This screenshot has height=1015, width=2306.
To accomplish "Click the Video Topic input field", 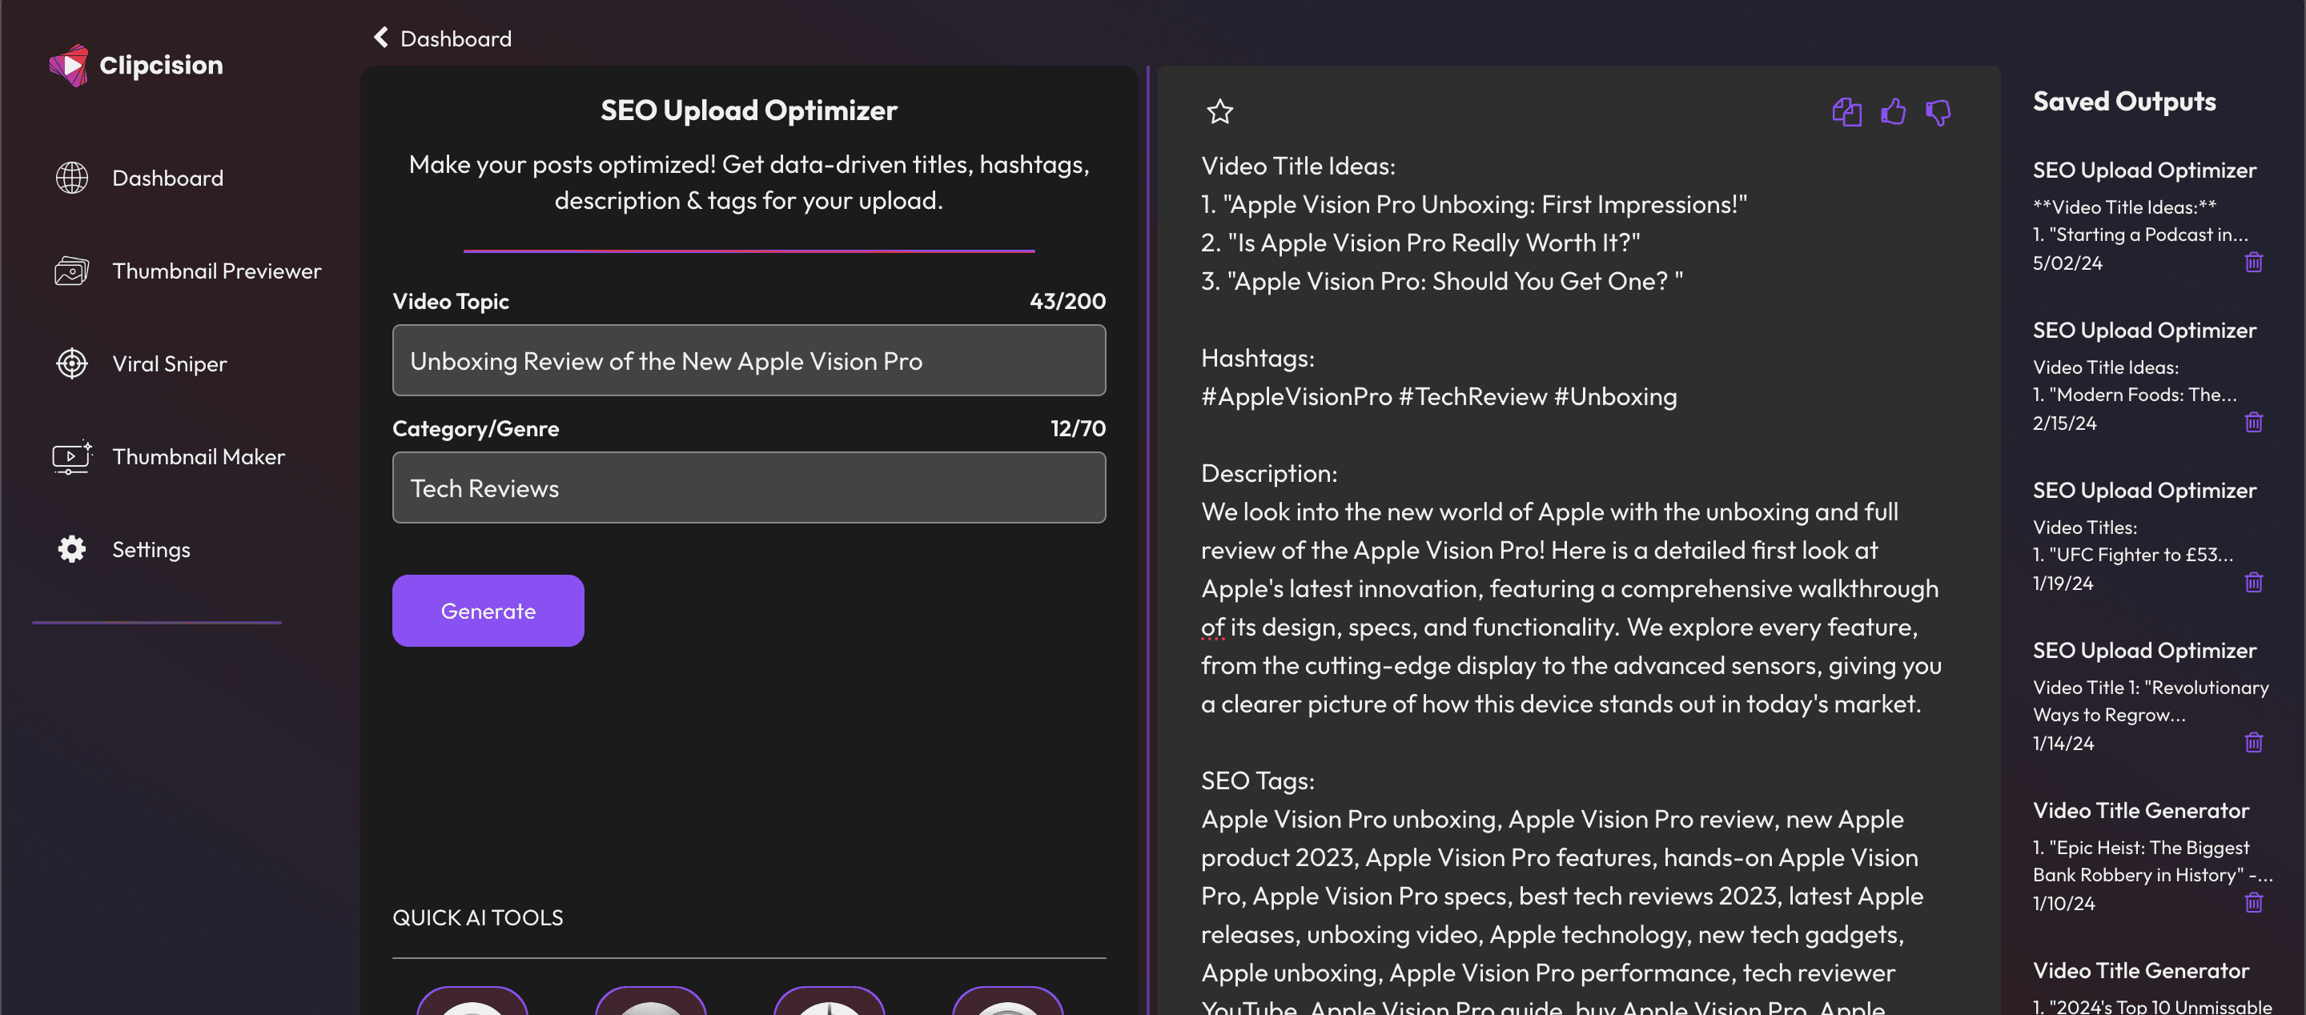I will pos(749,361).
